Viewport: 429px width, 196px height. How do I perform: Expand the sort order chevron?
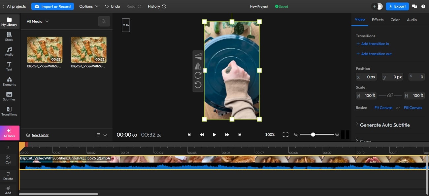coord(105,135)
